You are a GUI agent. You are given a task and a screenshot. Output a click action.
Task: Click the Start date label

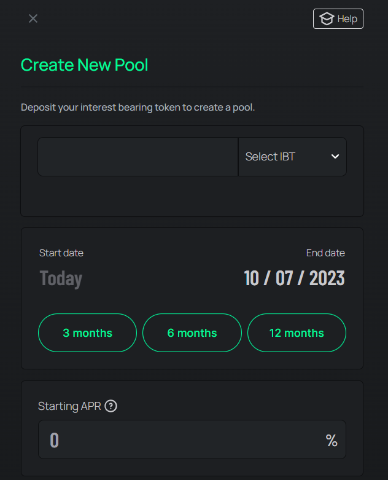click(x=61, y=253)
